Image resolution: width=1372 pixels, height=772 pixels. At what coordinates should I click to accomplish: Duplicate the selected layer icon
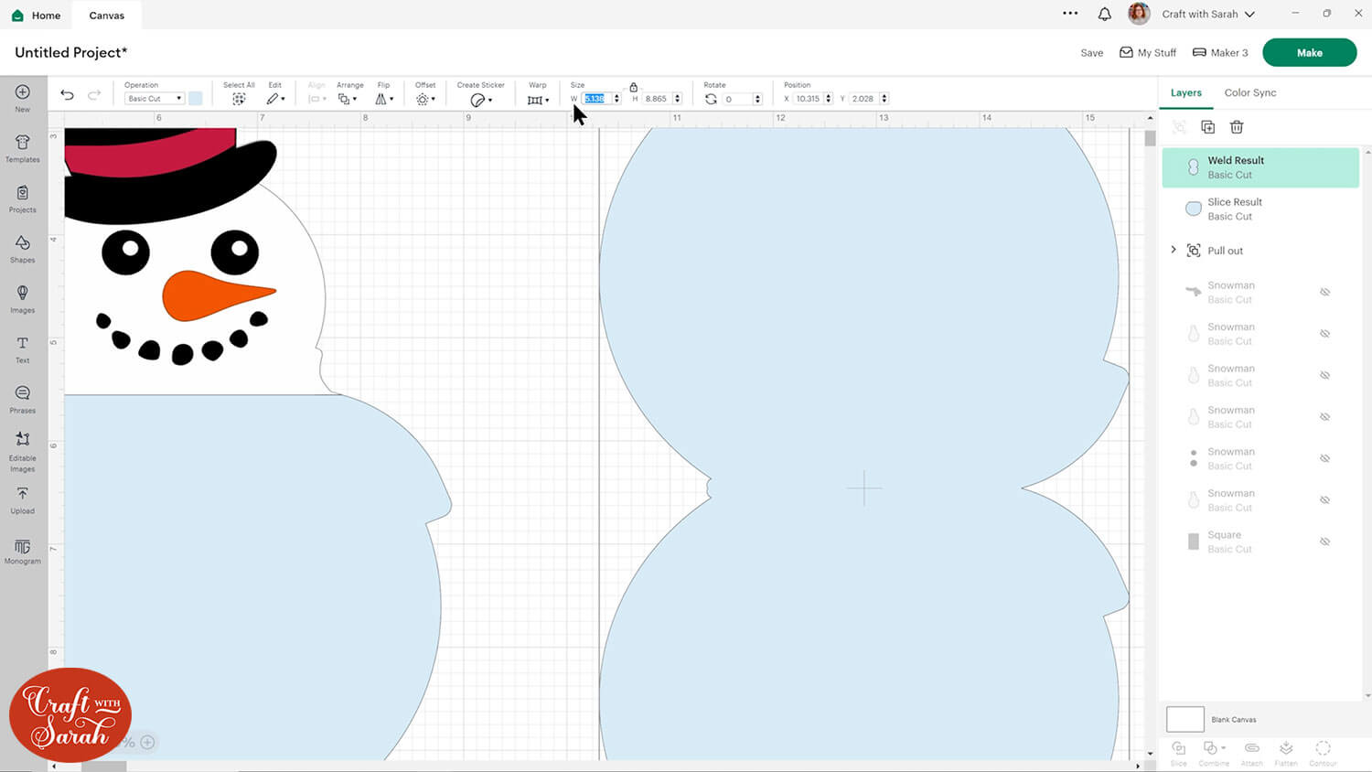tap(1207, 127)
